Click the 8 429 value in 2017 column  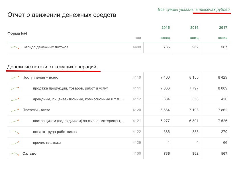tap(222, 77)
